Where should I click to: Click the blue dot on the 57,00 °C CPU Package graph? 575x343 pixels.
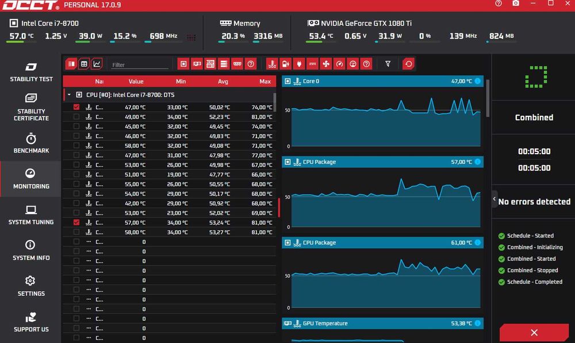(x=477, y=162)
